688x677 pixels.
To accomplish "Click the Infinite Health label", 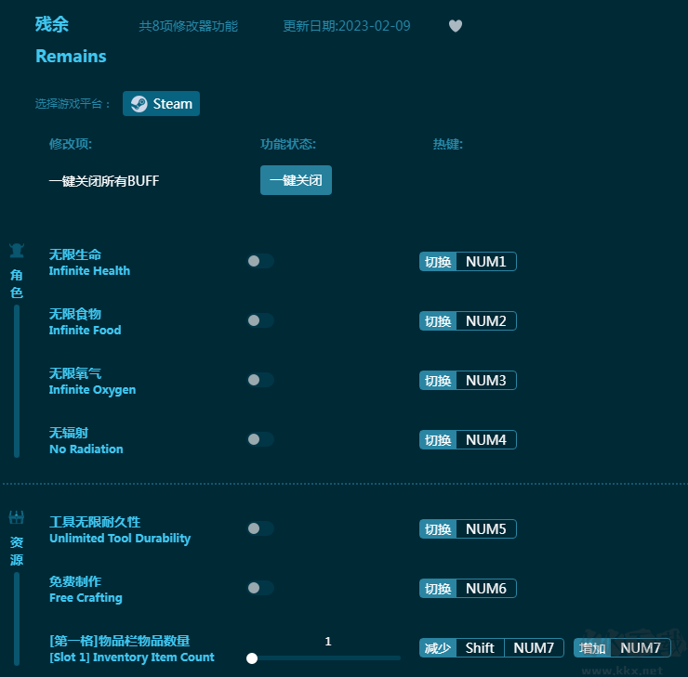I will click(89, 270).
